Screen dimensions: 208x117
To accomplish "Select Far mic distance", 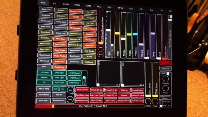I will tap(63, 89).
